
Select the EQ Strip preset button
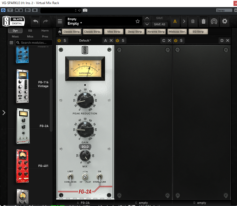[198, 32]
